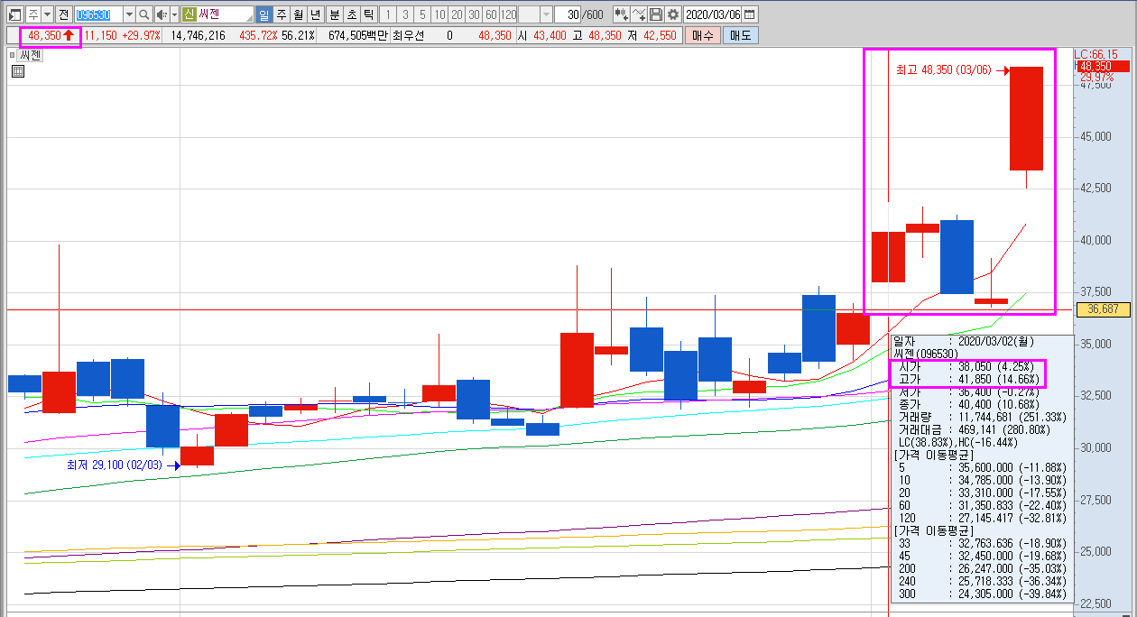Click the current price 48,350 in header
Viewport: 1137px width, 617px height.
pos(44,35)
